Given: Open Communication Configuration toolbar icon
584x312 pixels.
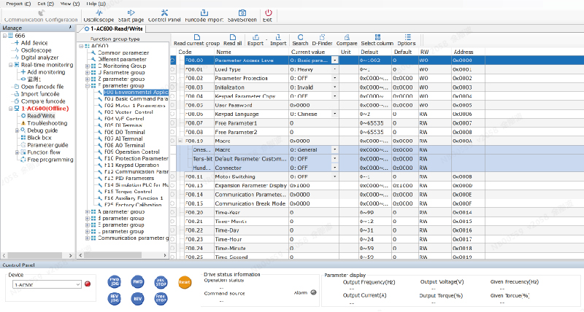Looking at the screenshot, I should point(41,13).
